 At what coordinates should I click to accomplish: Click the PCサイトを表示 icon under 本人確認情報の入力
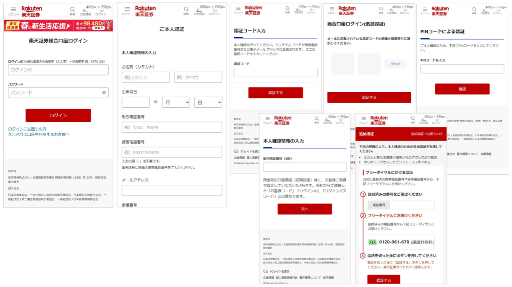(x=266, y=271)
